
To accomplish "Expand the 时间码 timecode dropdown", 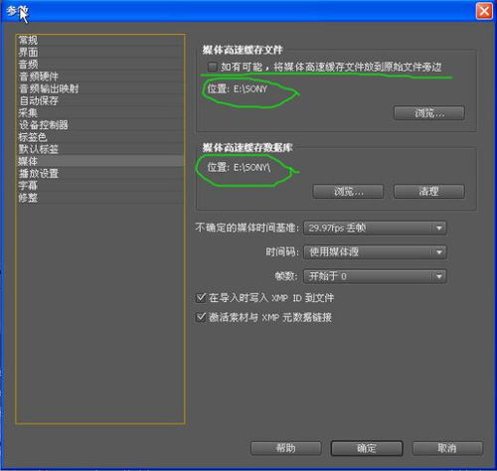I will (x=375, y=252).
